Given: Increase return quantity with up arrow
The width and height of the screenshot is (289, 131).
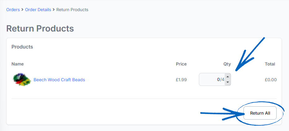Looking at the screenshot, I should [228, 77].
